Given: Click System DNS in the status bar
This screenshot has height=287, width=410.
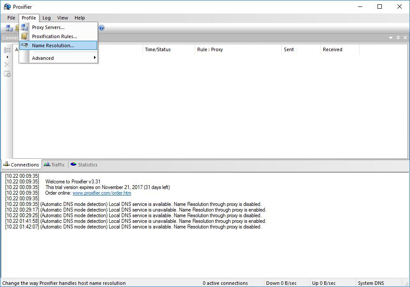Looking at the screenshot, I should pyautogui.click(x=371, y=283).
